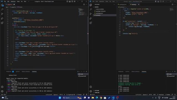This screenshot has height=100, width=177.
Task: Select node terminal in right window
Action: click(171, 74)
